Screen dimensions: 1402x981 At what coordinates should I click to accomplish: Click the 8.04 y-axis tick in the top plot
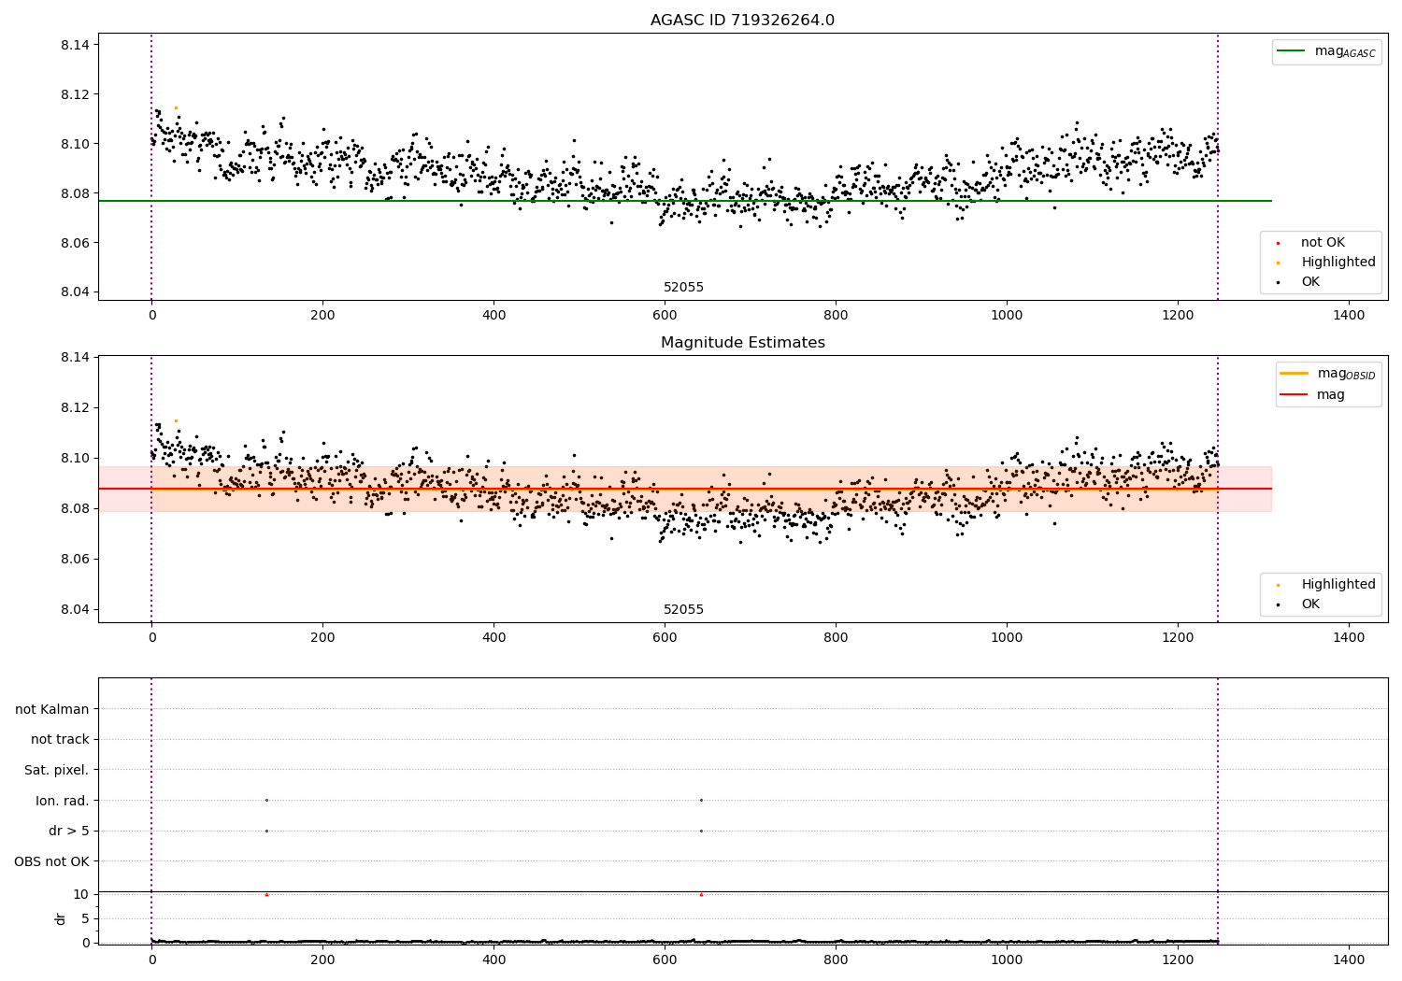[75, 292]
